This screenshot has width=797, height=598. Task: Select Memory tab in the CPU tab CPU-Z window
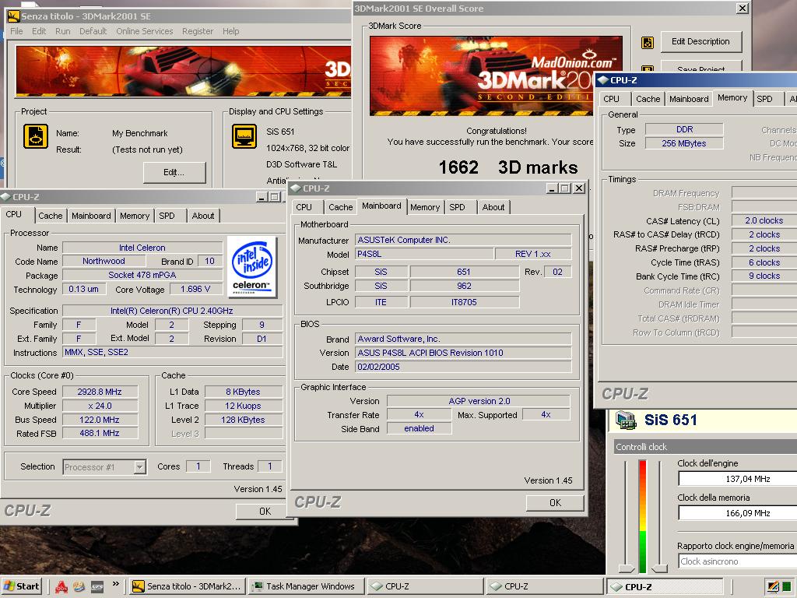pos(135,216)
